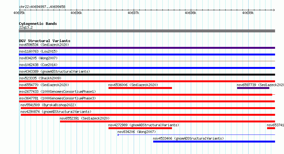The height and width of the screenshot is (154, 284).
Task: Select the short red nsv6554770 bar
Action: (28, 88)
